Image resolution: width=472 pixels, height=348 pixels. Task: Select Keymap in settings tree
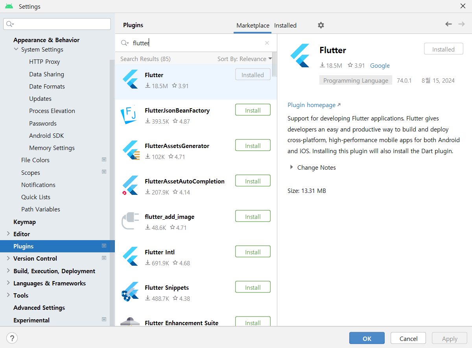tap(24, 222)
